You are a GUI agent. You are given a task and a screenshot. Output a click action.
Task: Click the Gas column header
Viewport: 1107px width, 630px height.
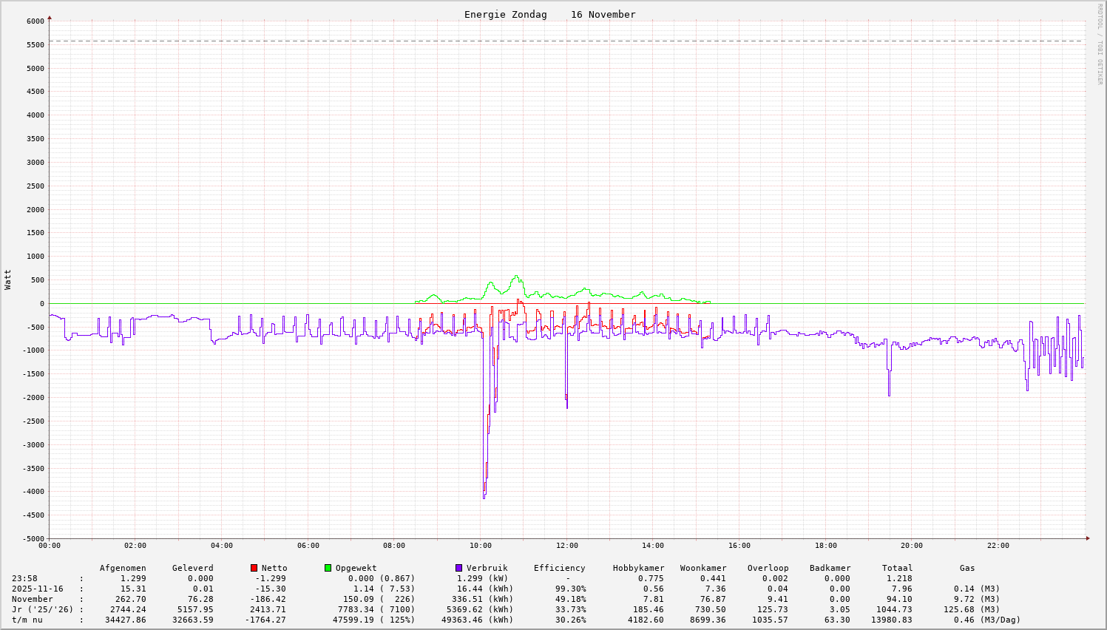[967, 568]
